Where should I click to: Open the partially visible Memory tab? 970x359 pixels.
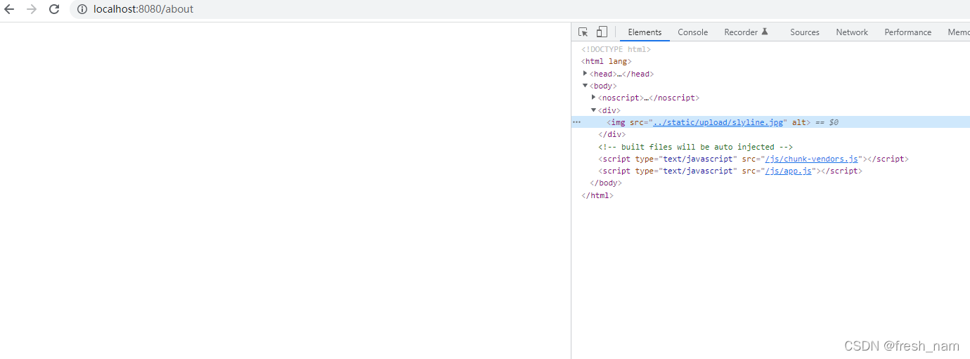[x=958, y=32]
